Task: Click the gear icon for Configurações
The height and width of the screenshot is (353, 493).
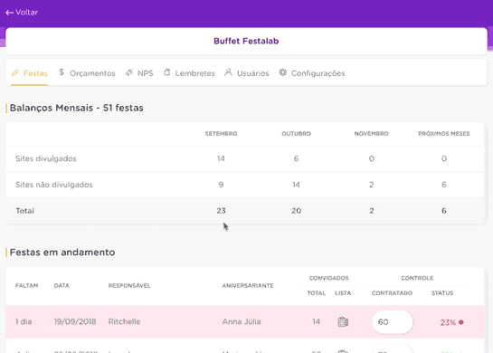Action: pos(282,72)
